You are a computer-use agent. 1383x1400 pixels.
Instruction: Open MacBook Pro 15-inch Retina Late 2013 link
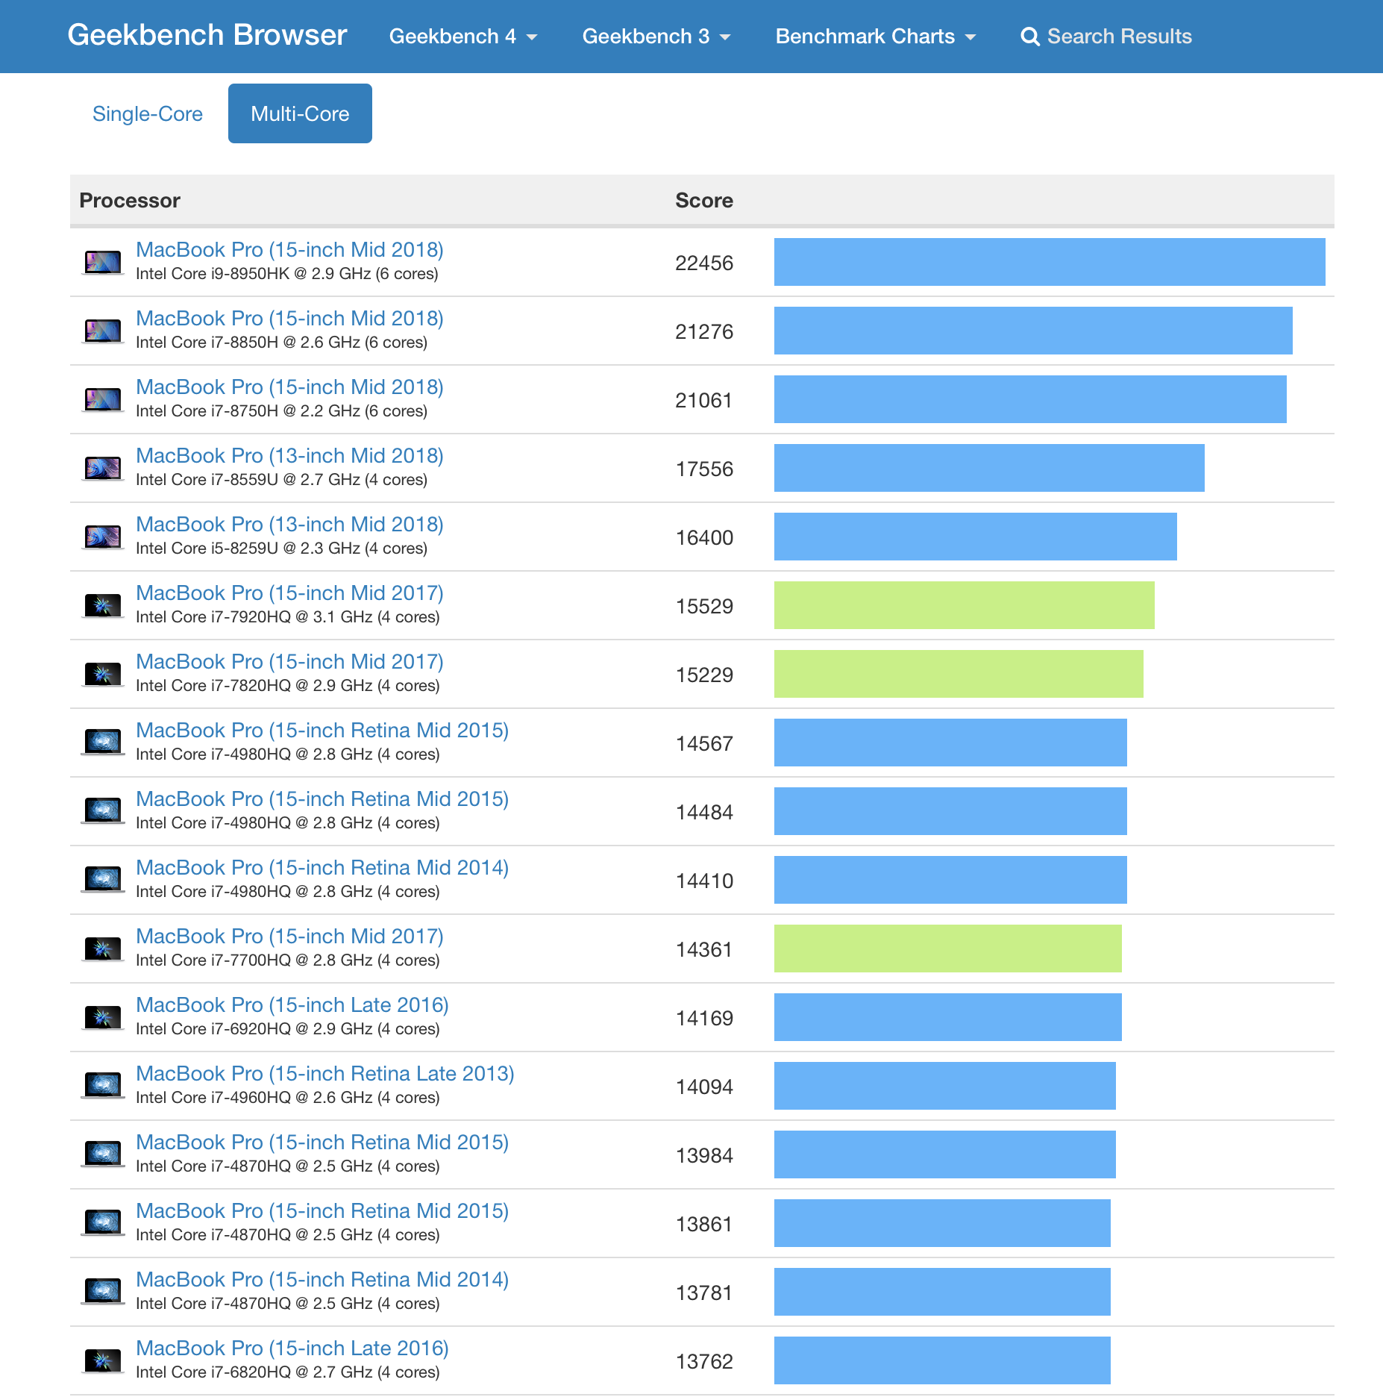pos(325,1073)
